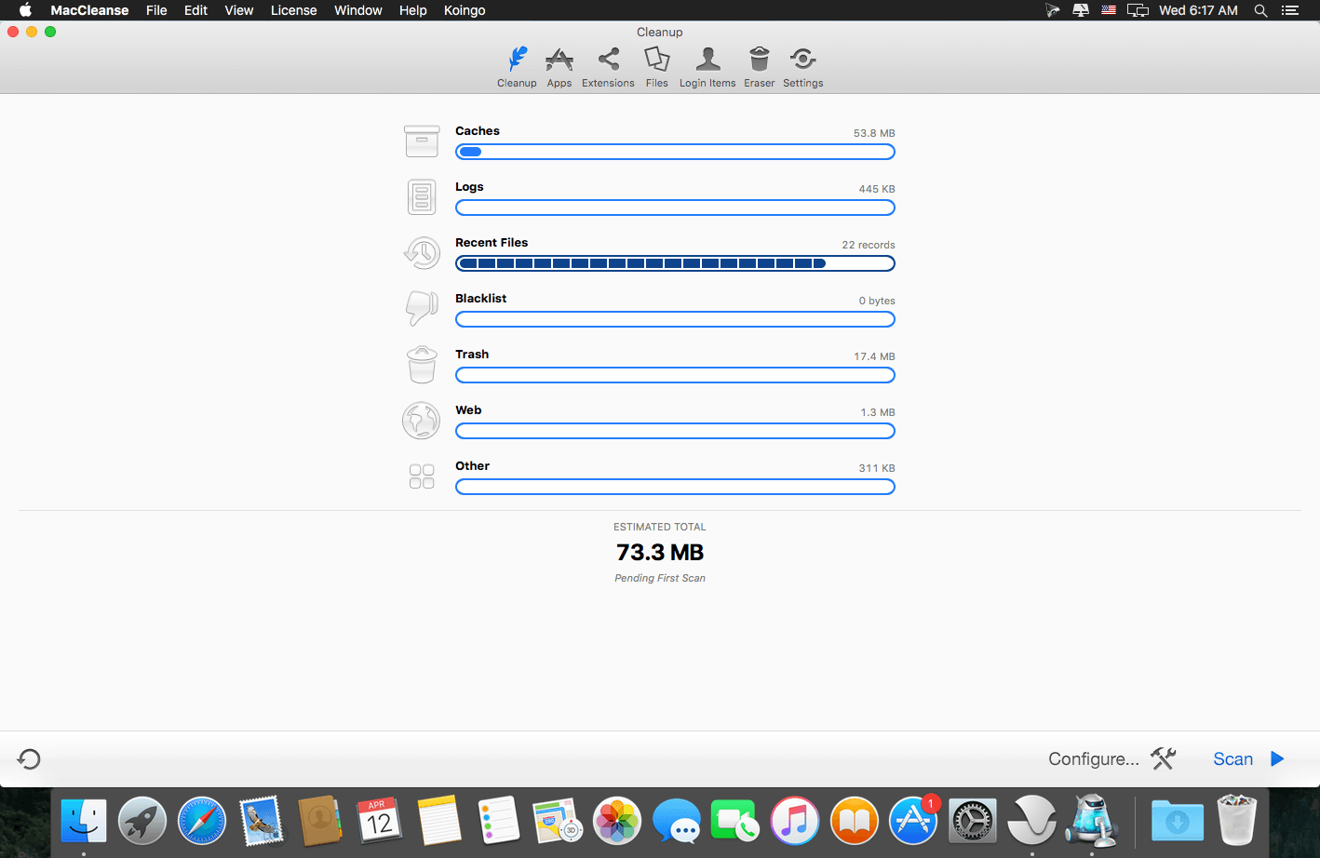
Task: Open the Window menu
Action: pos(357,10)
